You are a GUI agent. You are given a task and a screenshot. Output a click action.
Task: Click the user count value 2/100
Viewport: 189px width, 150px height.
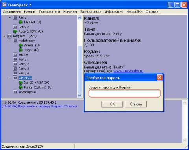tap(89, 45)
